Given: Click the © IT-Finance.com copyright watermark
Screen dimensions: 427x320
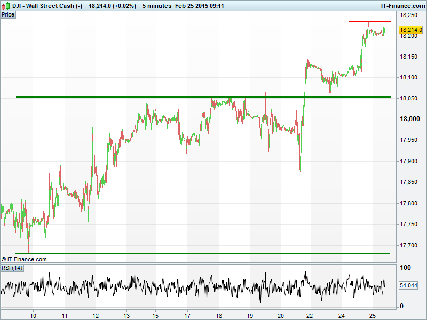Looking at the screenshot, I should point(24,259).
